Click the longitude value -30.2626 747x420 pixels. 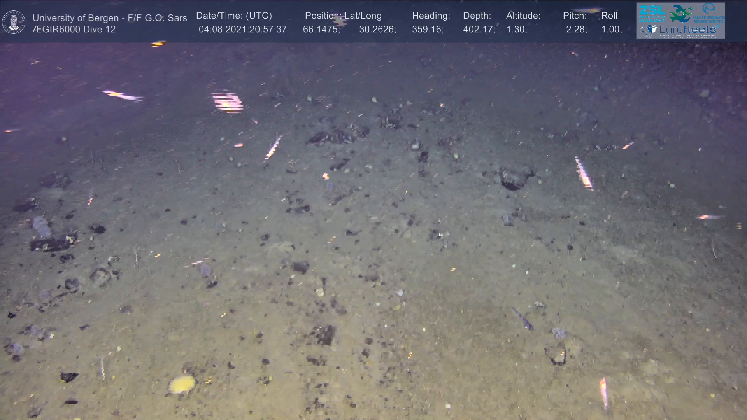[x=375, y=30]
